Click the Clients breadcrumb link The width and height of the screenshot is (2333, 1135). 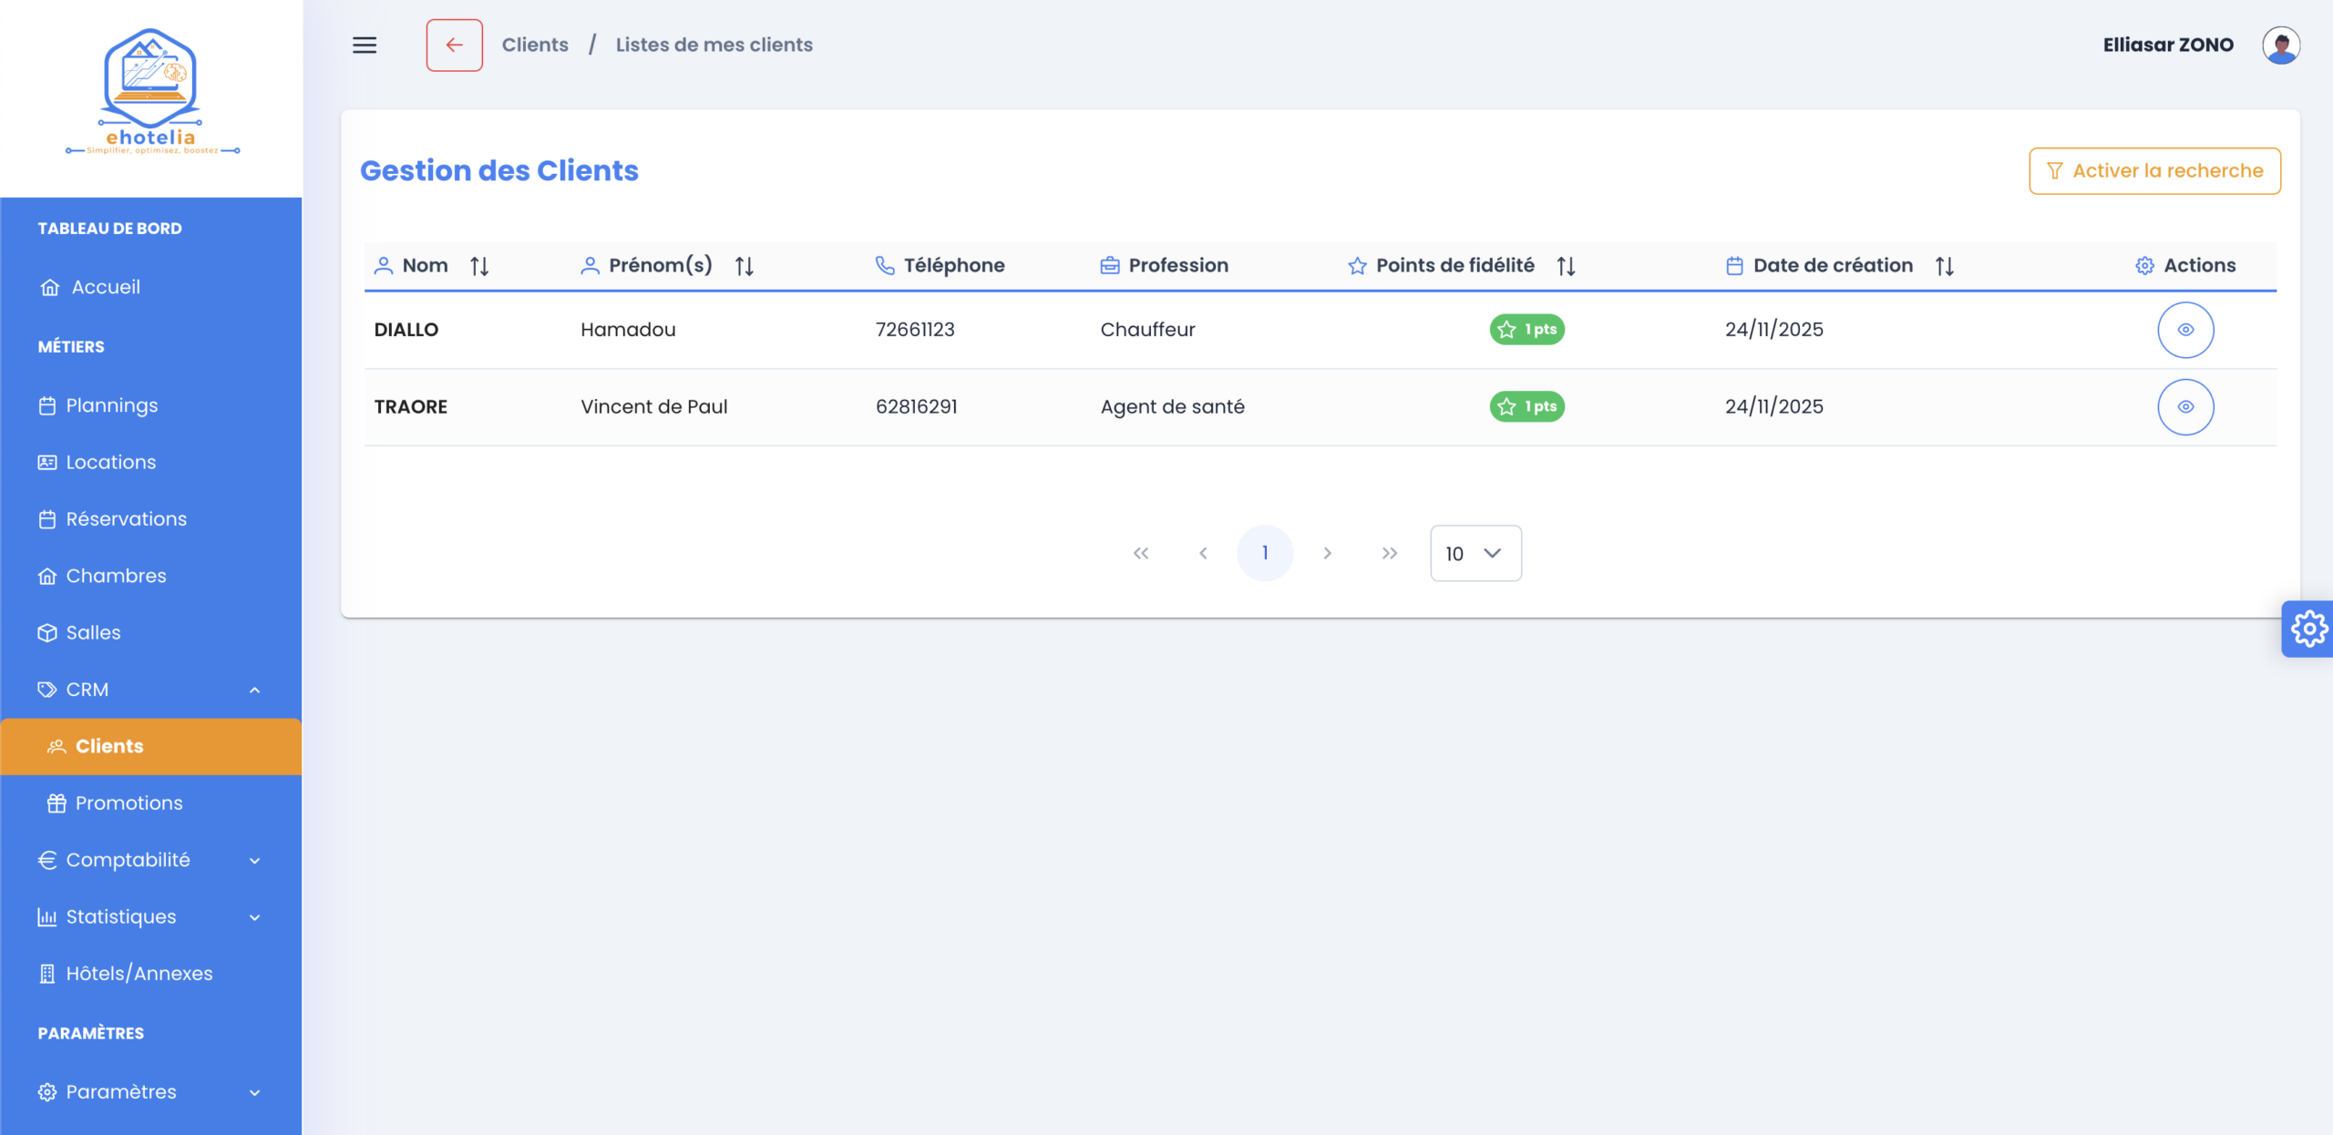(x=535, y=45)
